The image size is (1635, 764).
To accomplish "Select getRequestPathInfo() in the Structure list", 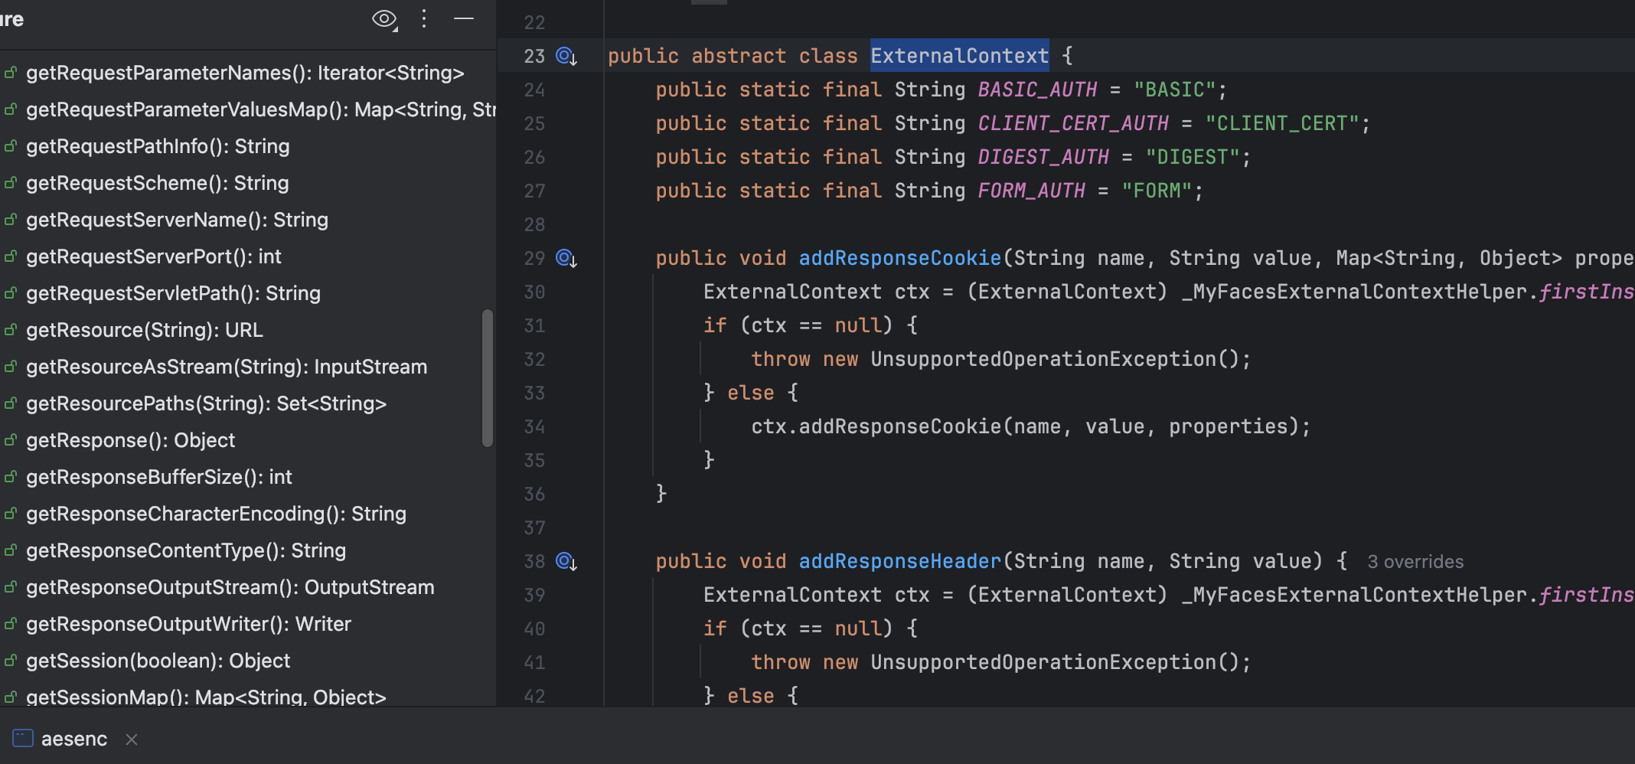I will [157, 147].
